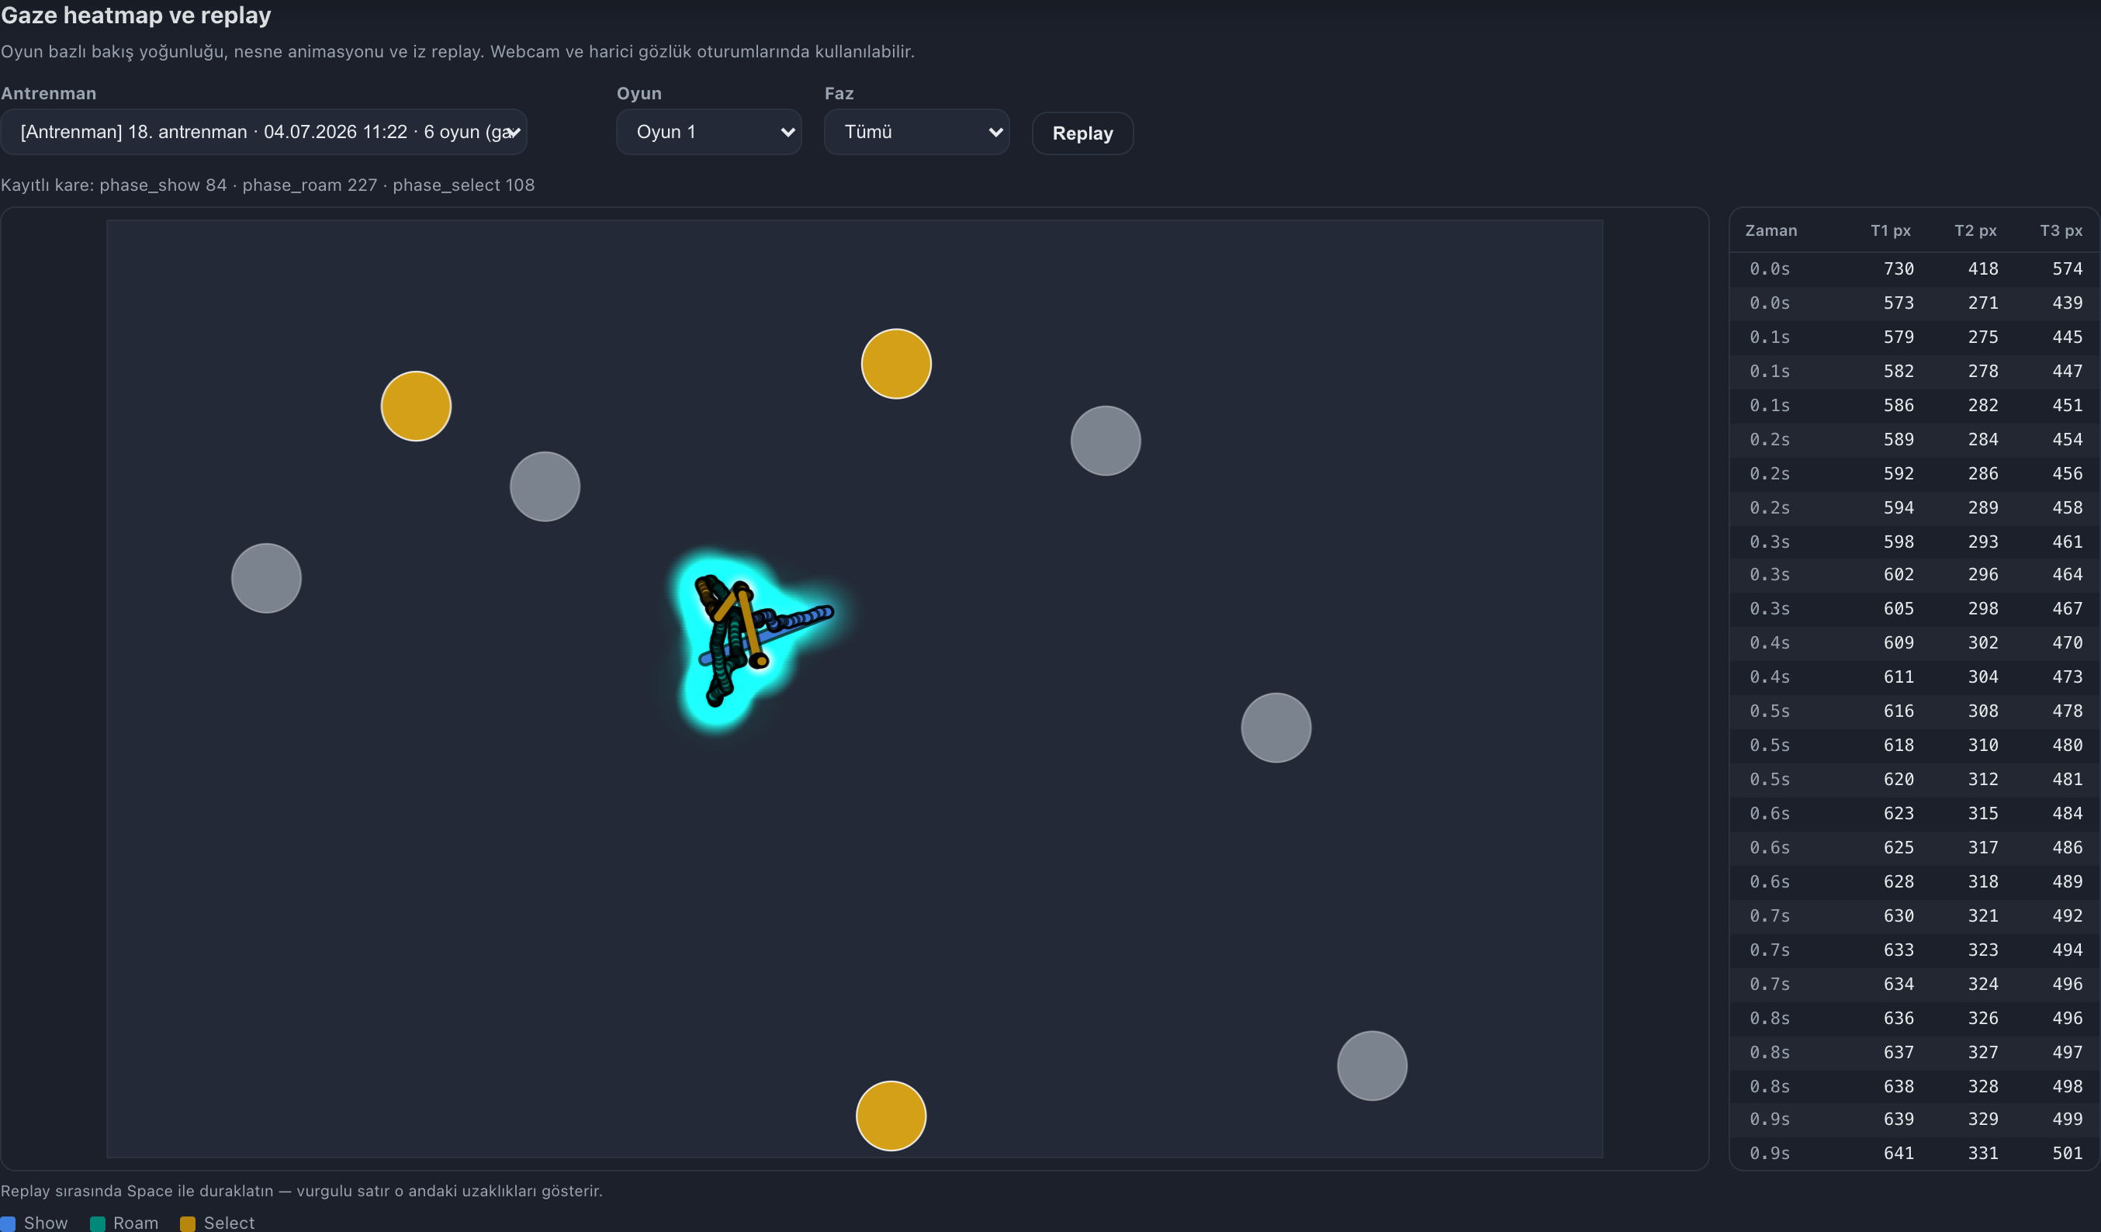Click the teal Roam legend swatch

(98, 1223)
